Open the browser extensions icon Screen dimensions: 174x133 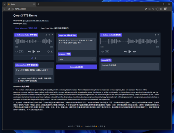pyautogui.click(x=161, y=9)
